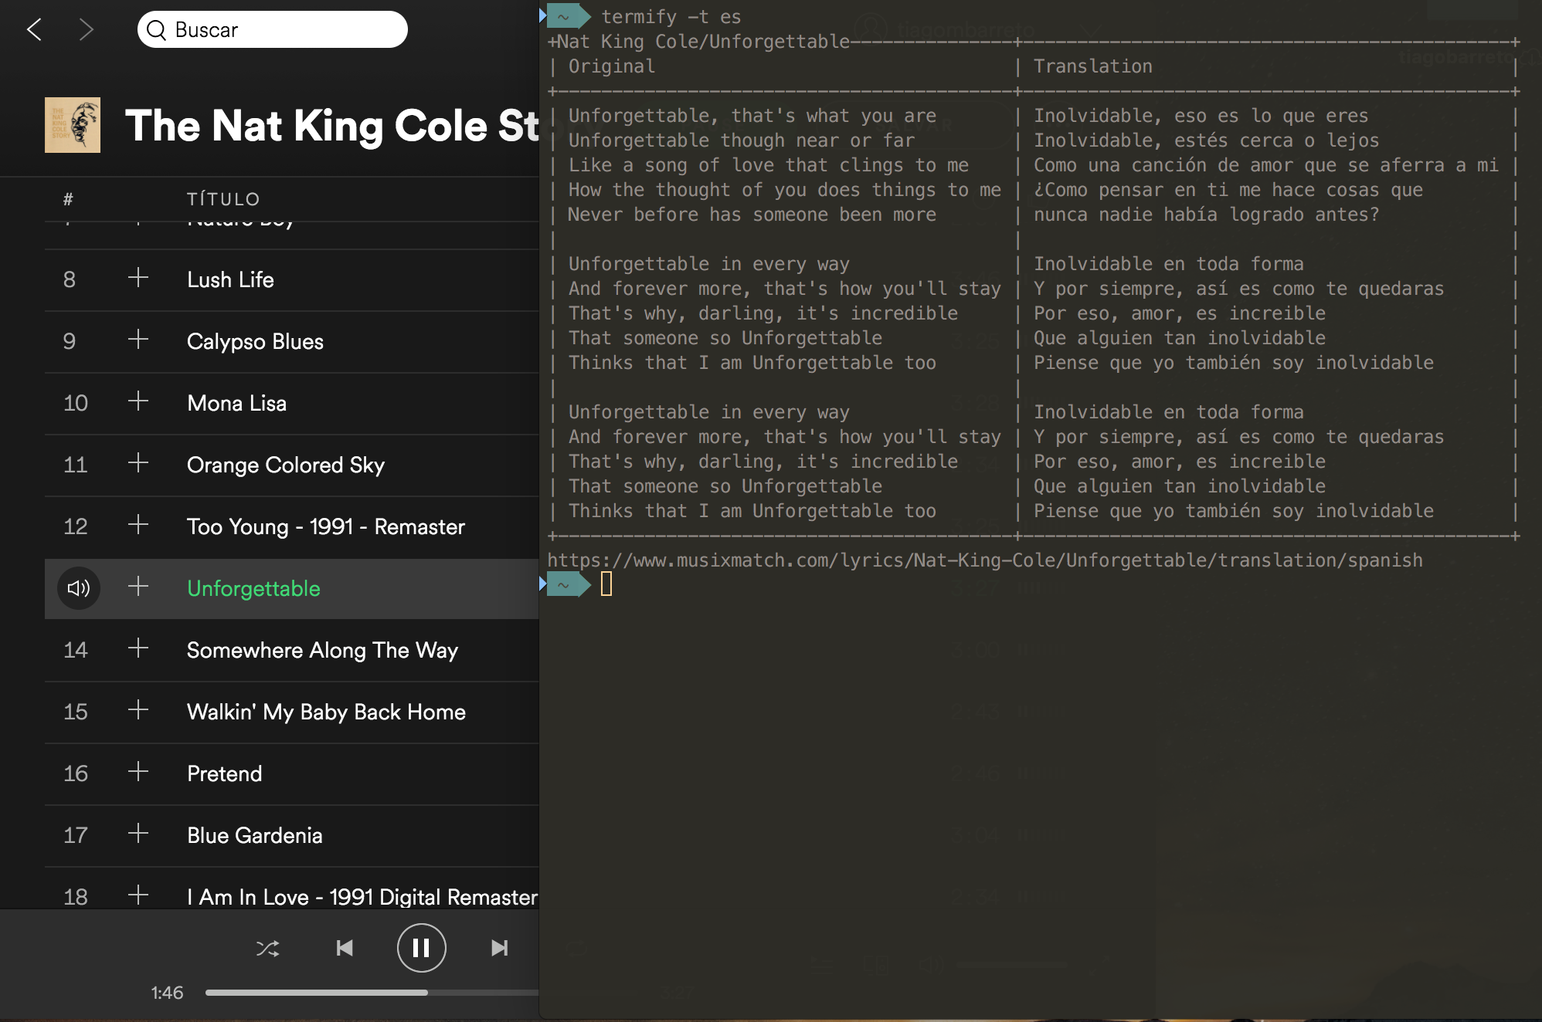Add Lush Life to library

point(138,278)
